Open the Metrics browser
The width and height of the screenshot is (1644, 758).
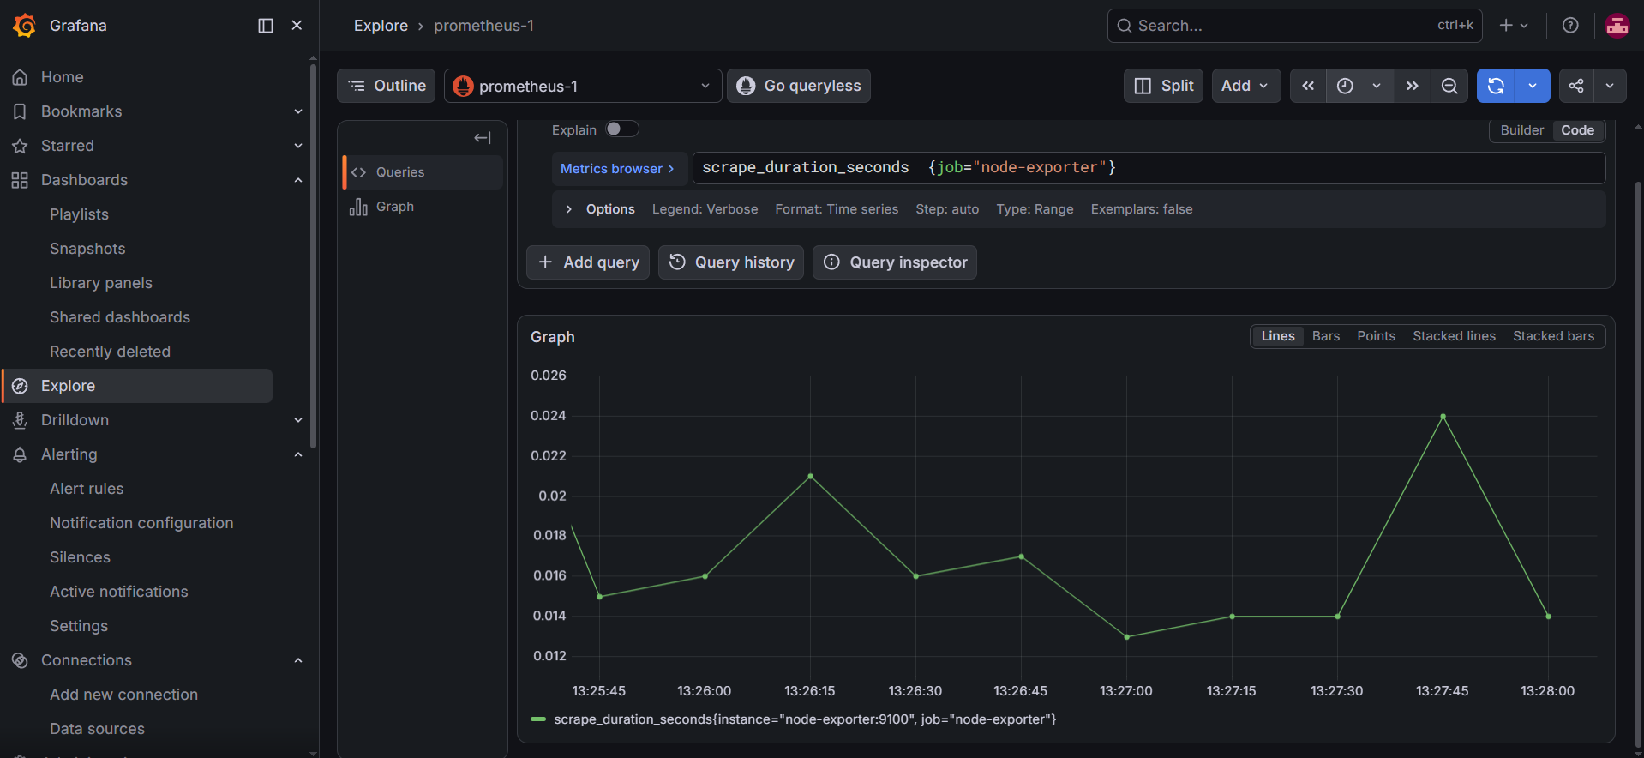tap(618, 169)
